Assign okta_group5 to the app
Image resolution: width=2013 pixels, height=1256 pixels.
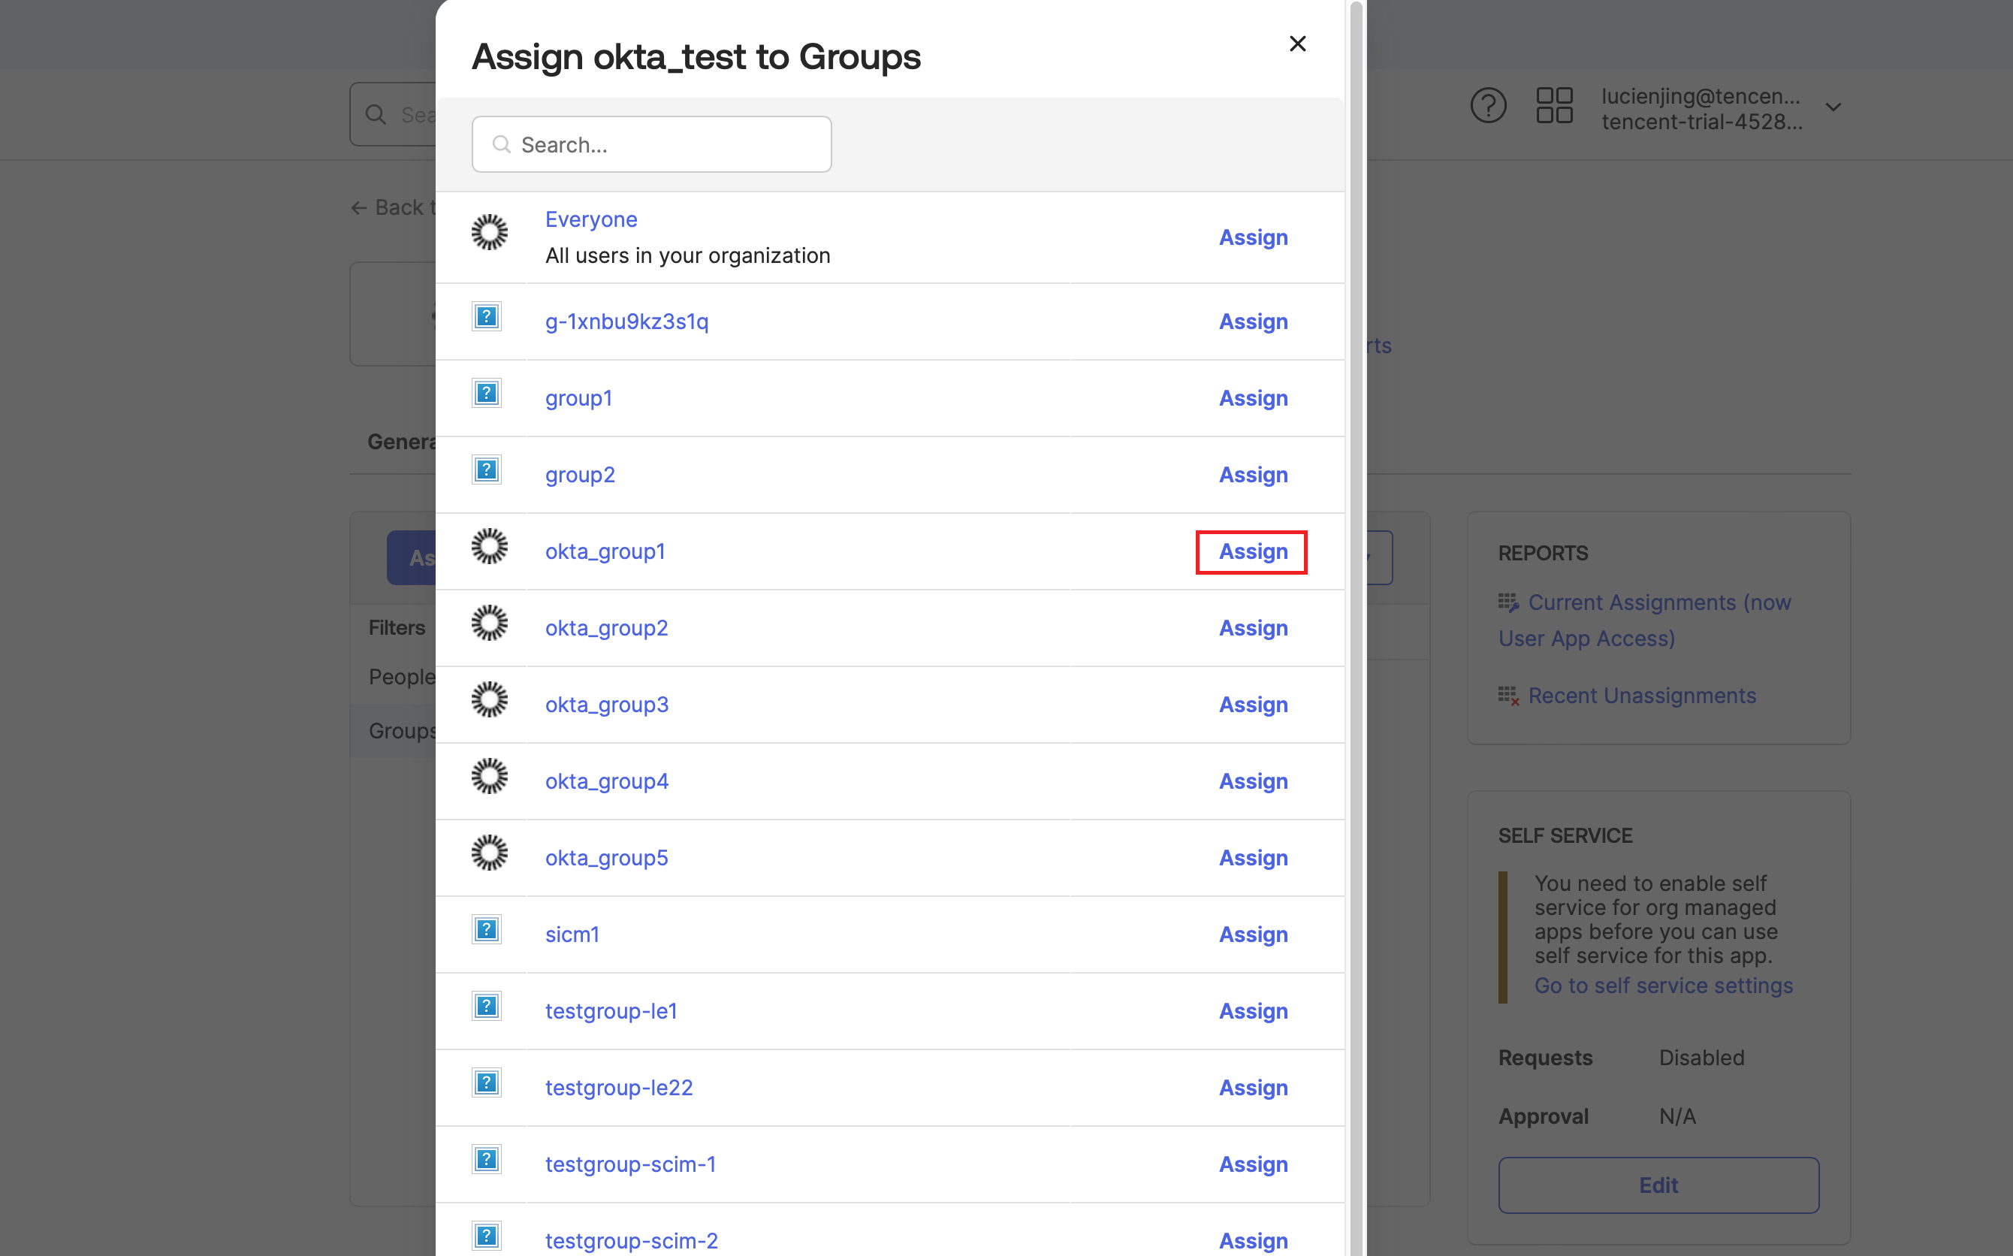tap(1252, 858)
